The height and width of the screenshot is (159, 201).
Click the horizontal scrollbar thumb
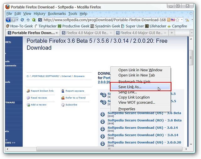coord(109,149)
